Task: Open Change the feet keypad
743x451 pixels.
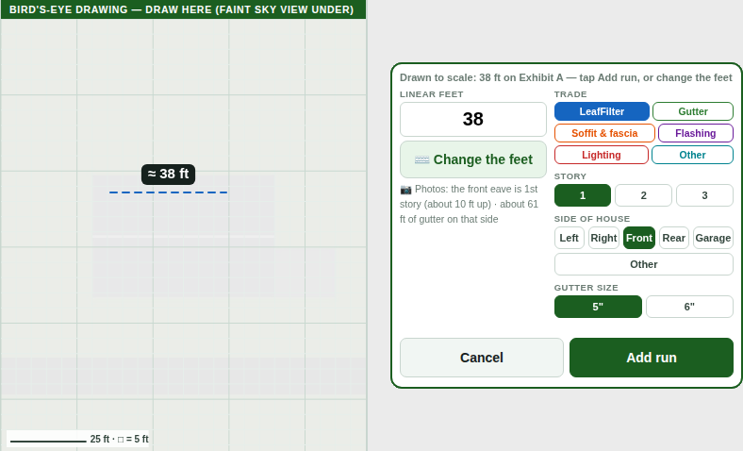Action: point(473,159)
